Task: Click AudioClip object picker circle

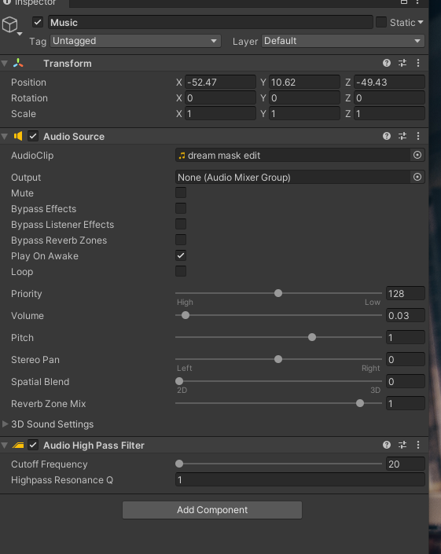Action: click(x=417, y=155)
